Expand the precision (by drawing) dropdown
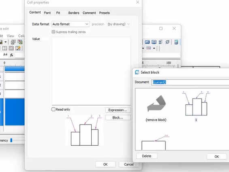 (119, 24)
